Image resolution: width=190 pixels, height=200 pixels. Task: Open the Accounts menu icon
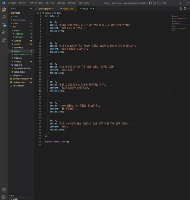click(4, 190)
